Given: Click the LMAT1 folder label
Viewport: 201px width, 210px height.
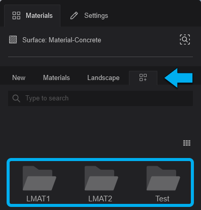Looking at the screenshot, I should pos(38,199).
